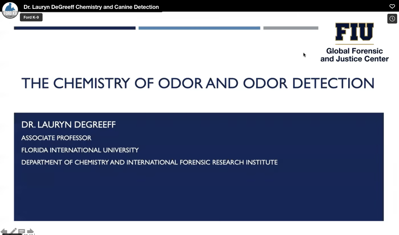Click "FLORIDA INTERNATIONAL UNIVERSITY" text

80,150
